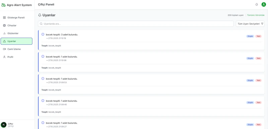The width and height of the screenshot is (268, 129).
Task: Click the Agro Alert System title
Action: tap(19, 5)
